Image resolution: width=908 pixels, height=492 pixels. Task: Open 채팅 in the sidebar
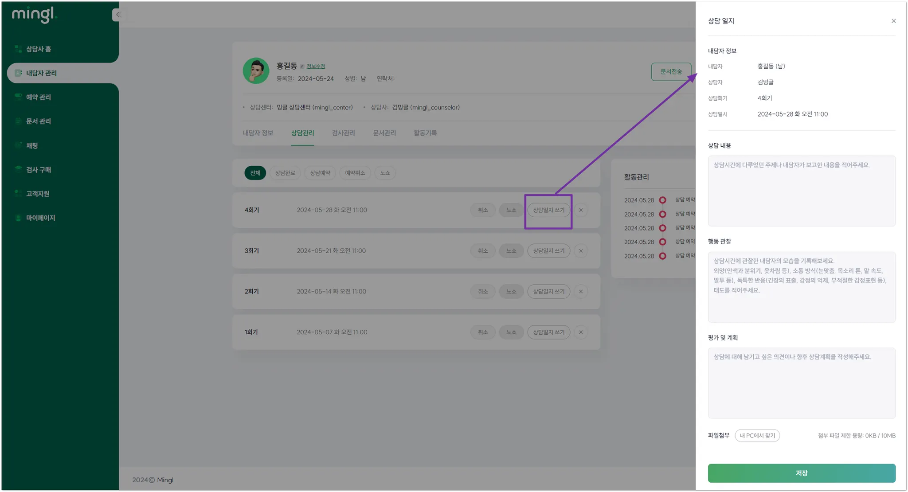pos(31,145)
